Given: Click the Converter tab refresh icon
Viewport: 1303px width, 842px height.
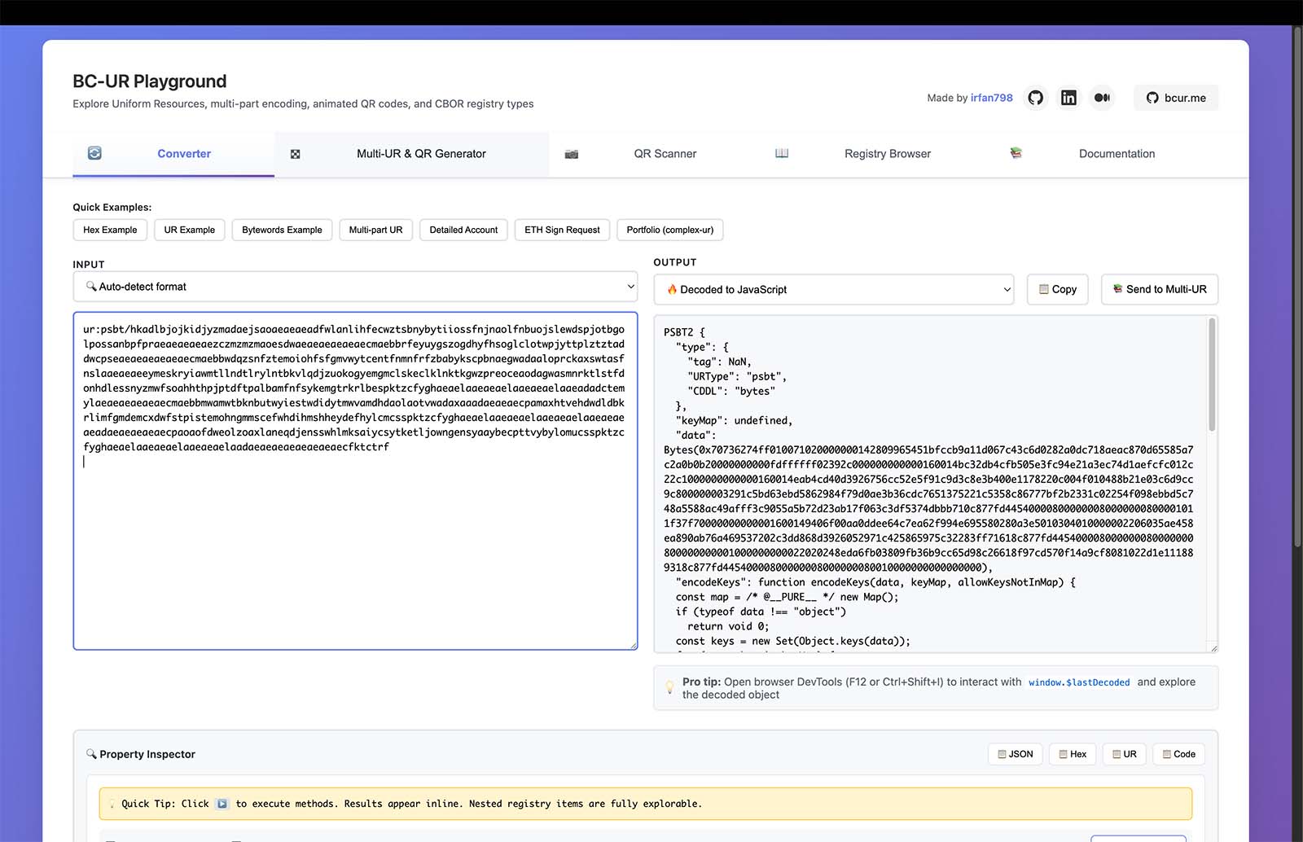Looking at the screenshot, I should 94,153.
